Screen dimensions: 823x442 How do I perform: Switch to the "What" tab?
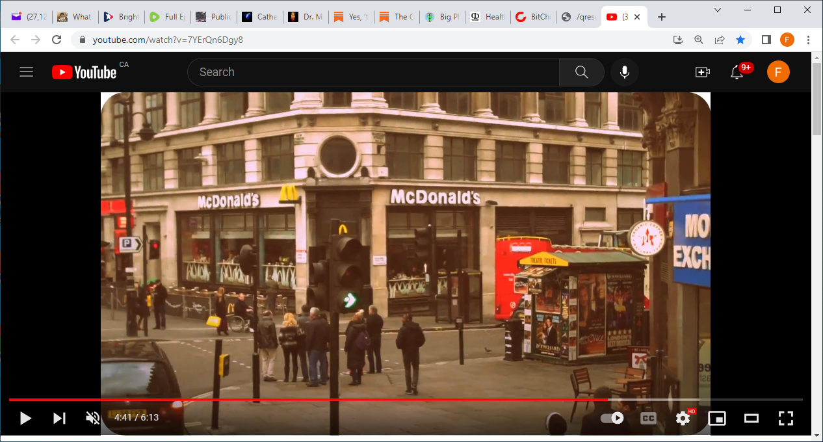pyautogui.click(x=75, y=17)
